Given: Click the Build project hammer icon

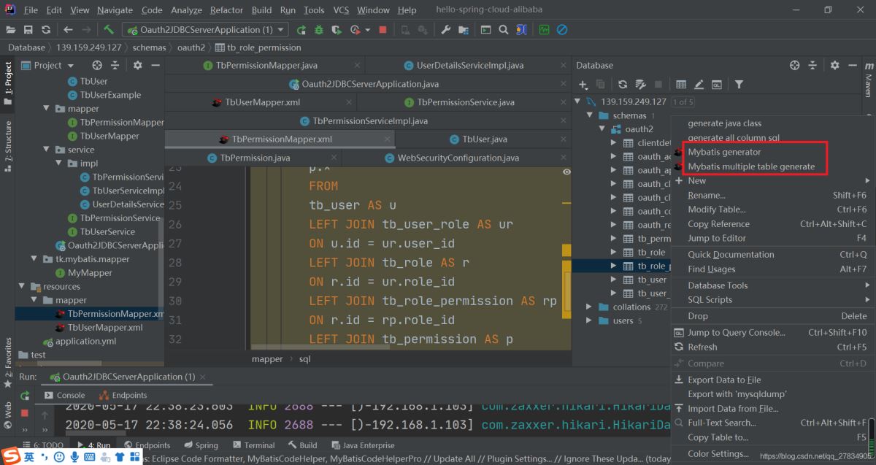Looking at the screenshot, I should (x=108, y=30).
